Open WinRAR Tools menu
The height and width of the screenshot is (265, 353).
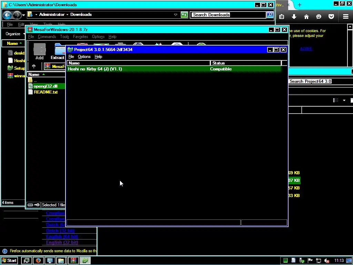[64, 37]
